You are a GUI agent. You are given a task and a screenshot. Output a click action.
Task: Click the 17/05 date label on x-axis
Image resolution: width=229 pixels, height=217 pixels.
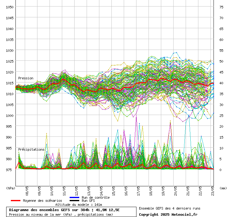click(138, 191)
